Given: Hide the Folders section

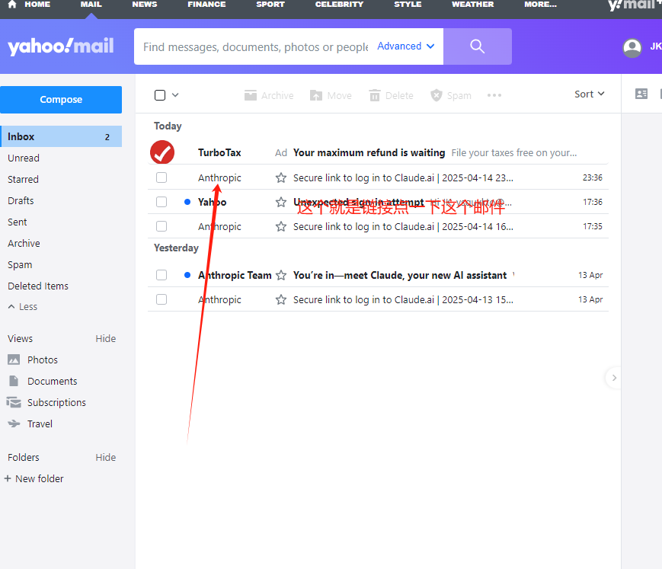Looking at the screenshot, I should point(106,457).
